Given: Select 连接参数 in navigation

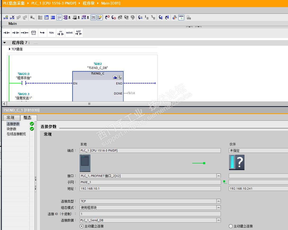Looking at the screenshot, I should pos(13,124).
